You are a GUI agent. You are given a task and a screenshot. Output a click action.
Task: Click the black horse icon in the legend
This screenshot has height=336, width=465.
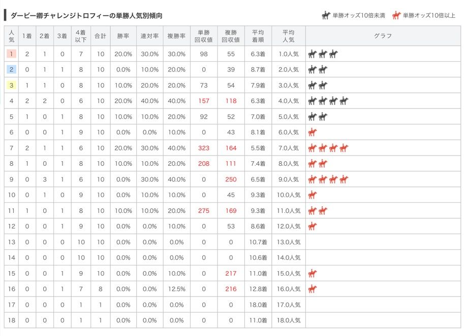point(326,15)
